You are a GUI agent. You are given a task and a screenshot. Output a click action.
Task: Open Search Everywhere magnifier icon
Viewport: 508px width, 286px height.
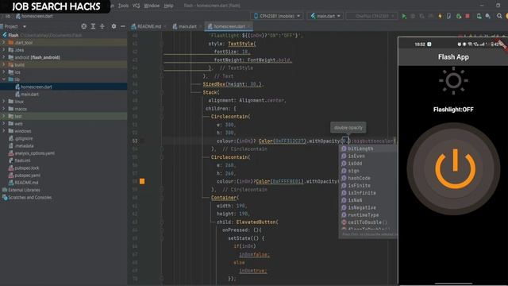pos(499,16)
